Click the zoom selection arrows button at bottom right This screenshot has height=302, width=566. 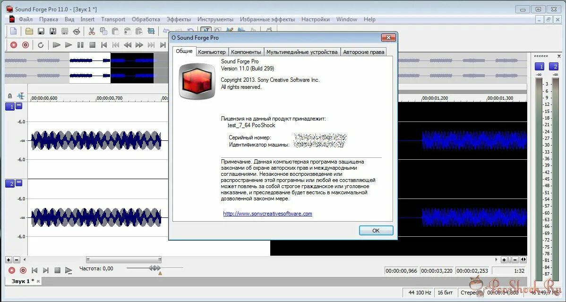(x=523, y=260)
